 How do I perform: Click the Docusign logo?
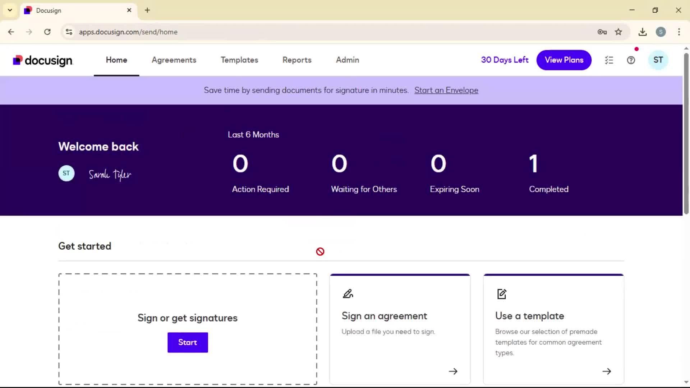click(43, 60)
